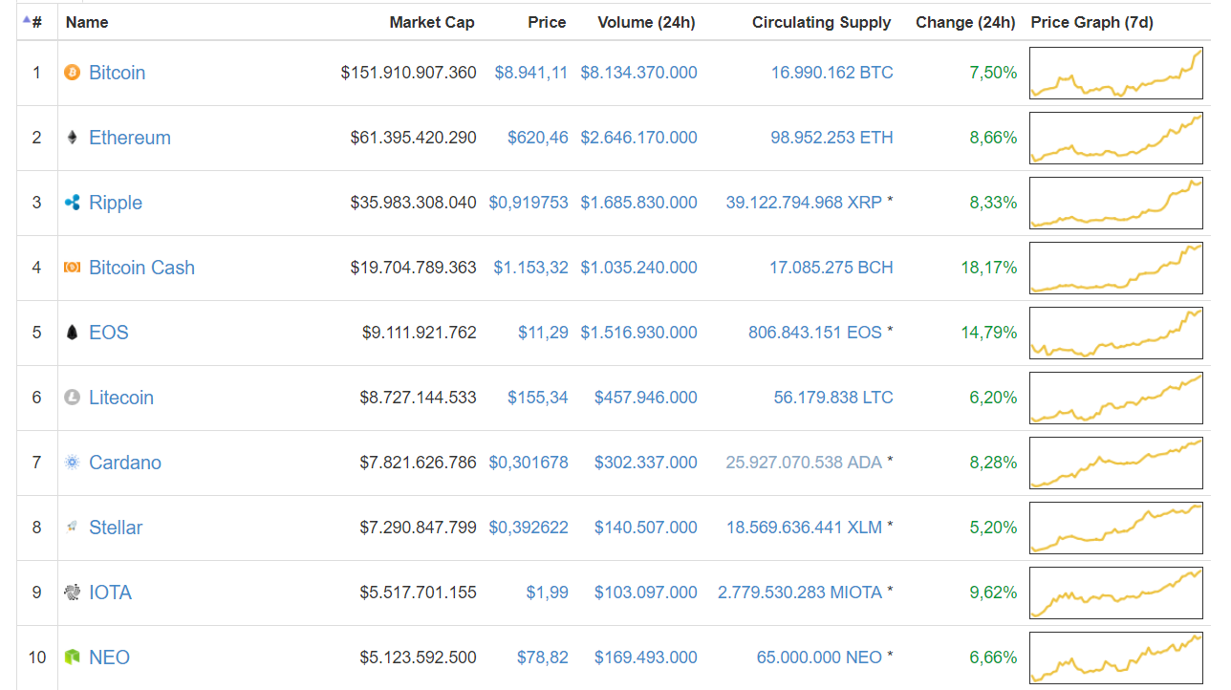Sort by Volume (24h) column header
The width and height of the screenshot is (1231, 690).
coord(646,22)
